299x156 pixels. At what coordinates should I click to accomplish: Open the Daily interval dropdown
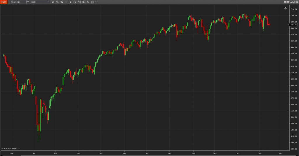(x=40, y=2)
